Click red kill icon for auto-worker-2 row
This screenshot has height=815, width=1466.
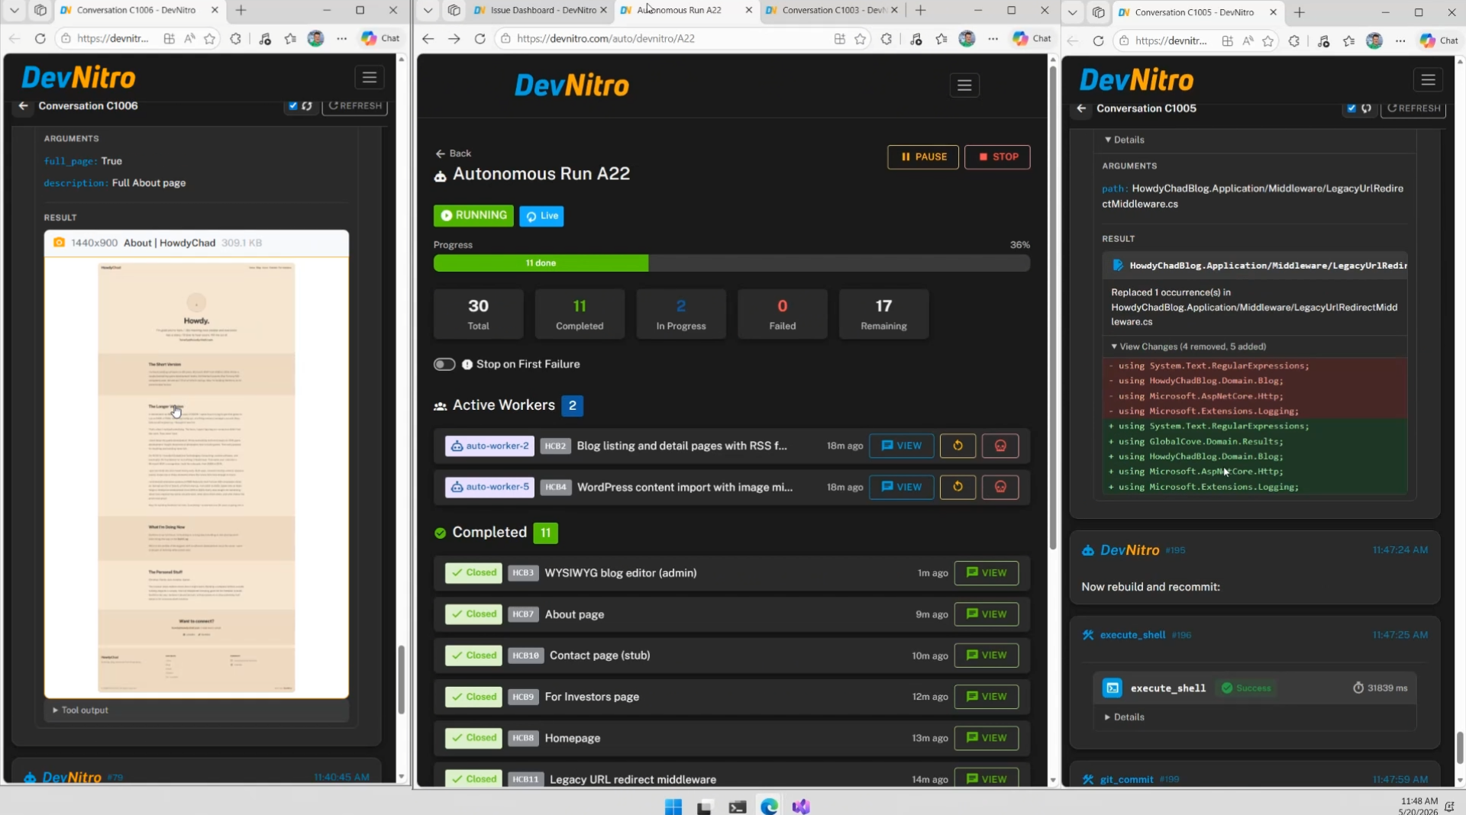point(1000,446)
